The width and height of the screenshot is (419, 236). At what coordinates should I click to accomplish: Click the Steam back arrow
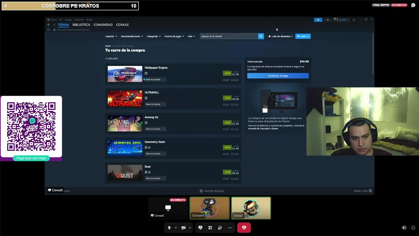click(x=48, y=25)
